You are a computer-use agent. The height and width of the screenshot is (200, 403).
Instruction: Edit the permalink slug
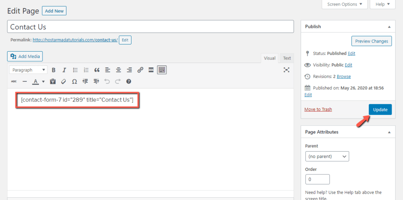tap(125, 40)
